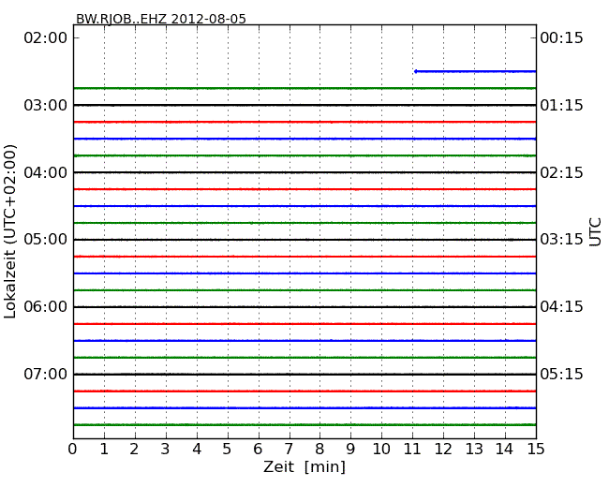
Task: Select the black seismogram trace at 05:00
Action: point(304,240)
